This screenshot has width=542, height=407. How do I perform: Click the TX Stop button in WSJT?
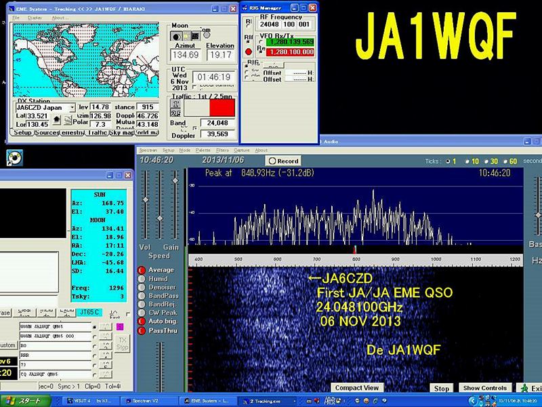click(x=122, y=344)
